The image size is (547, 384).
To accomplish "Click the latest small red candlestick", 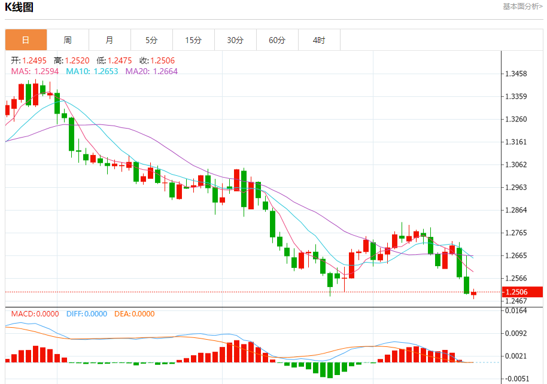I will point(474,293).
